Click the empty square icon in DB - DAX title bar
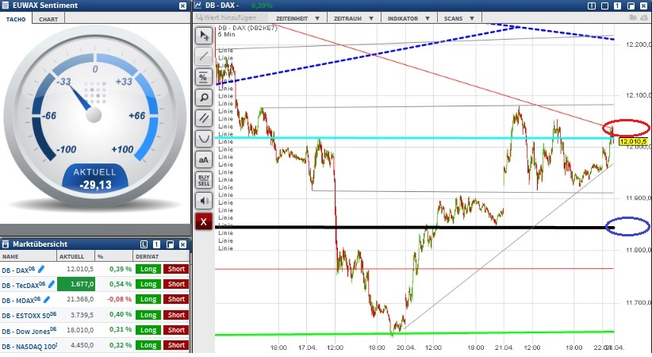Image resolution: width=652 pixels, height=357 pixels. [x=604, y=6]
